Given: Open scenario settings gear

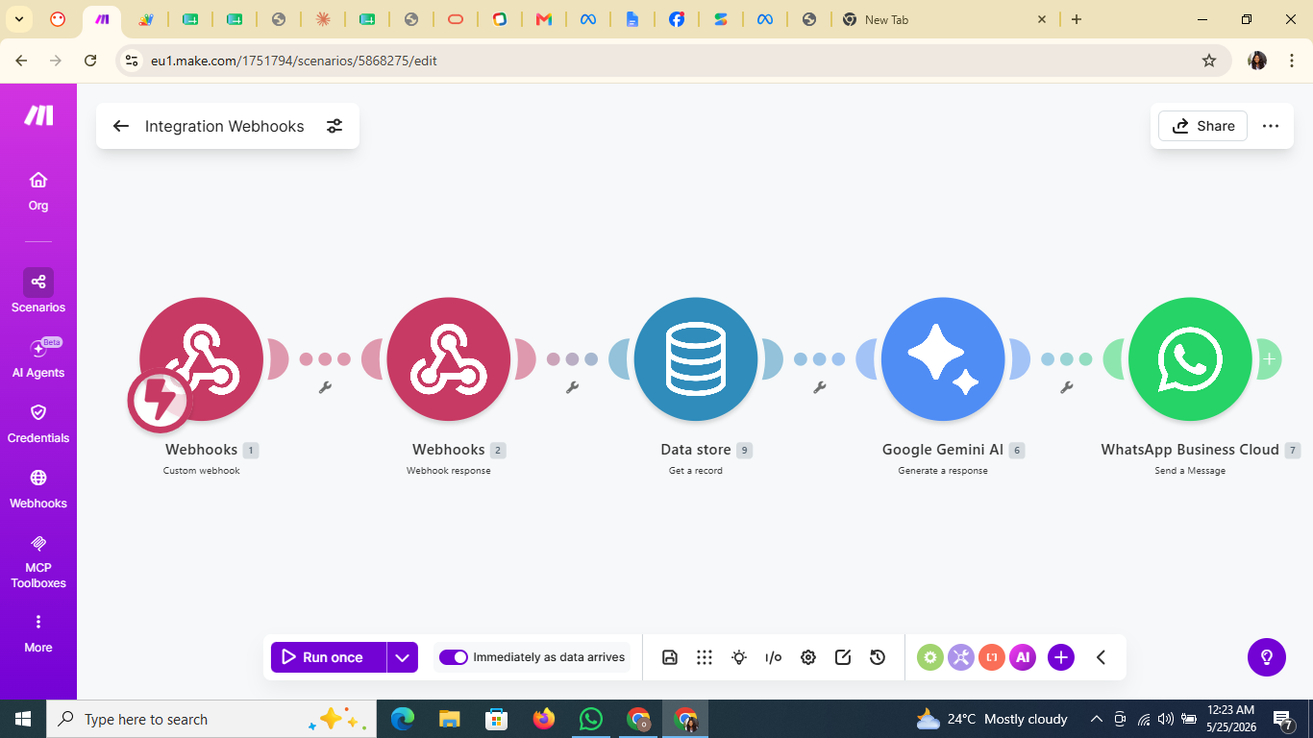Looking at the screenshot, I should 808,657.
